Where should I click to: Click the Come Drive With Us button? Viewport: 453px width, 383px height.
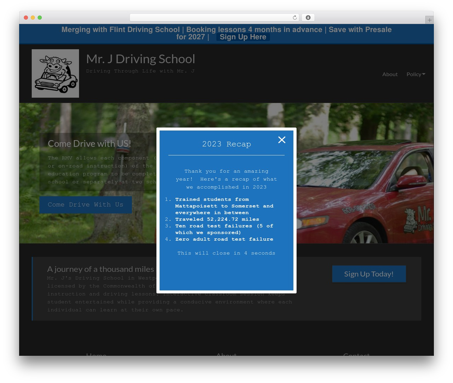tap(86, 205)
